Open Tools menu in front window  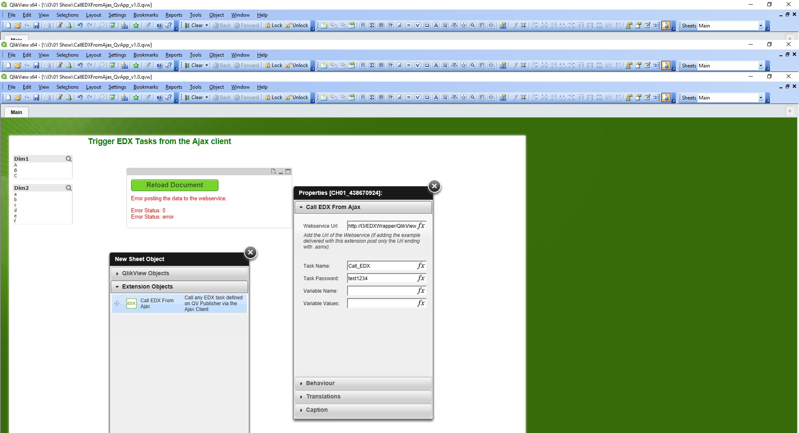(195, 87)
